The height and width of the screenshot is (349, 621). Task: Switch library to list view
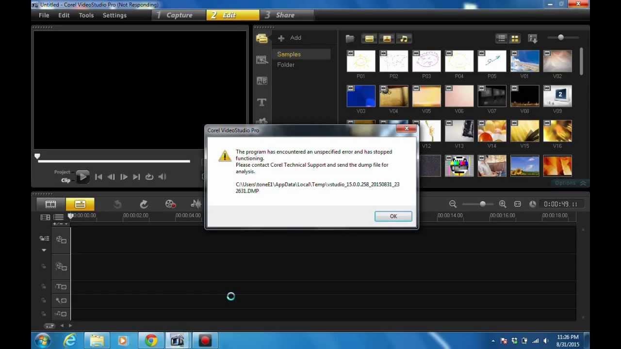tap(502, 38)
